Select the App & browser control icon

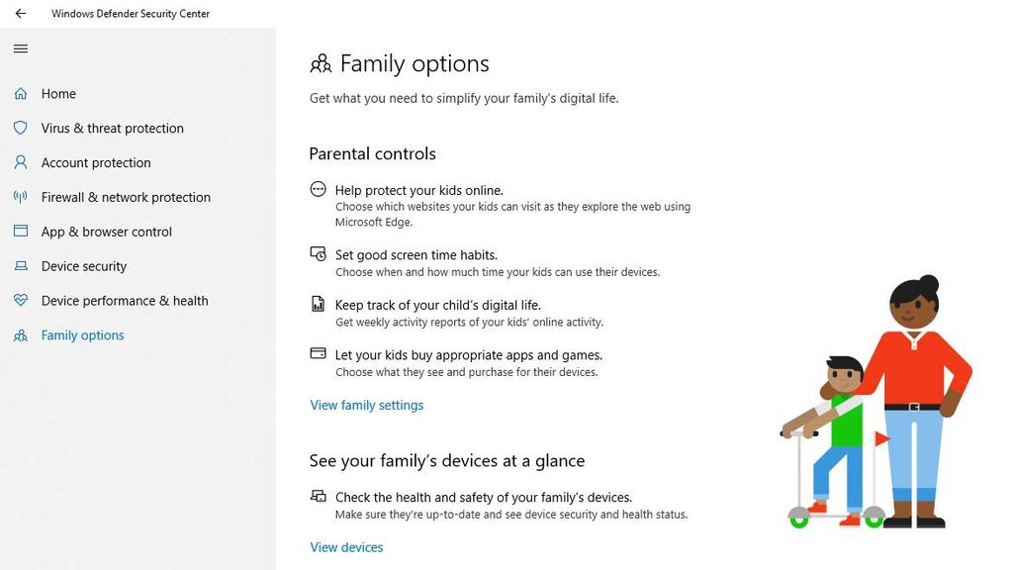tap(21, 232)
